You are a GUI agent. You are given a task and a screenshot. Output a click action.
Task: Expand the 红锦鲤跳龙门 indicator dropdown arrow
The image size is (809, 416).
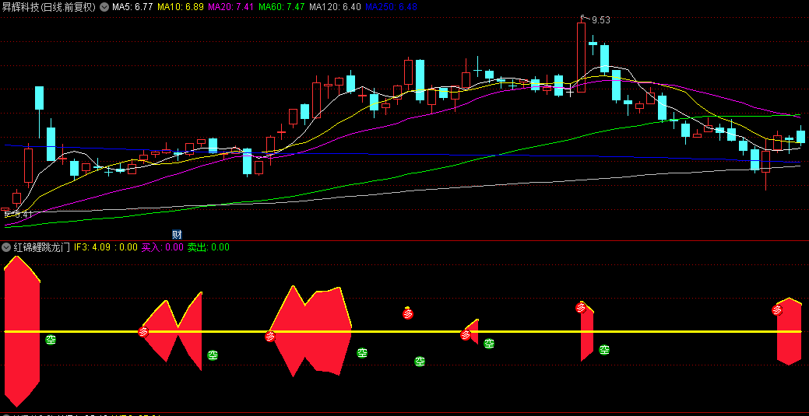(6, 247)
